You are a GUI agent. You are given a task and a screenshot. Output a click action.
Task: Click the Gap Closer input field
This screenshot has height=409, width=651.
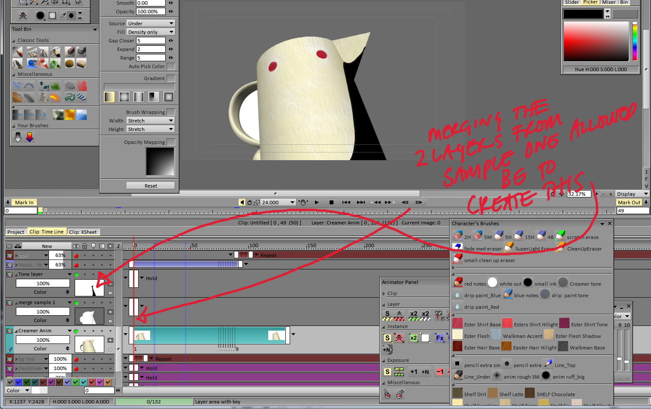click(x=151, y=41)
